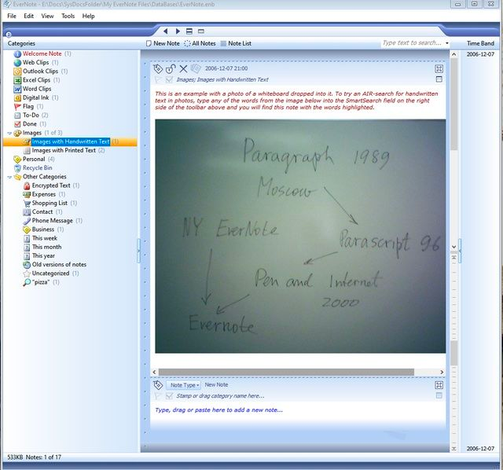Screen dimensions: 503x470
Task: Click the whiteboard photo in the note
Action: pos(300,236)
